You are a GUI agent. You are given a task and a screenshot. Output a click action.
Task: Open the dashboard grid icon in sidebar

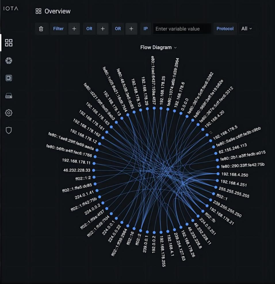(9, 43)
